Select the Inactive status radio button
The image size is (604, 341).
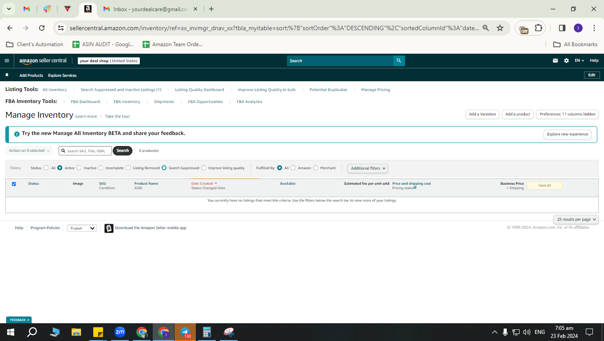point(79,168)
